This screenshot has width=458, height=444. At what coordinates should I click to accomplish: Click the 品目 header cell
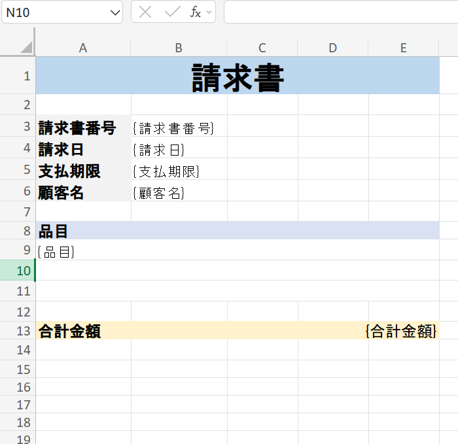(238, 231)
